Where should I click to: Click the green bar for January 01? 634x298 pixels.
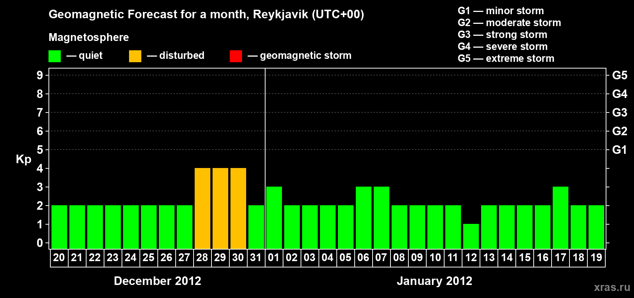[x=274, y=218]
